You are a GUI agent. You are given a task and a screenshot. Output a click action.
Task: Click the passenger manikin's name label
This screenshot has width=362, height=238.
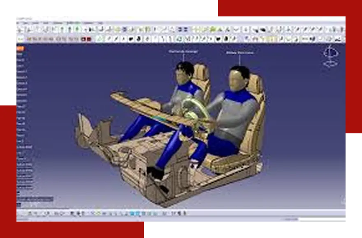(183, 51)
